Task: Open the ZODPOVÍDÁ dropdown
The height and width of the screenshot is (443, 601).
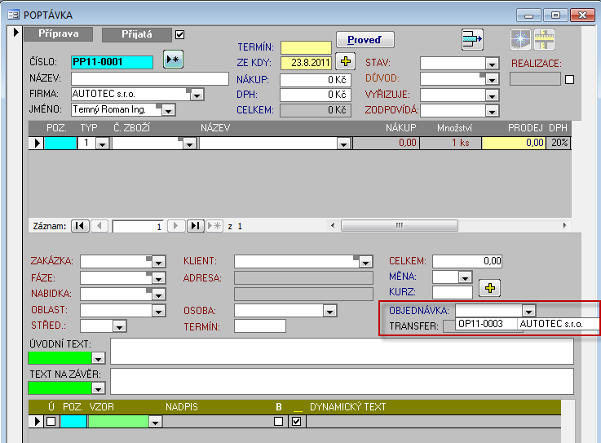Action: 492,111
